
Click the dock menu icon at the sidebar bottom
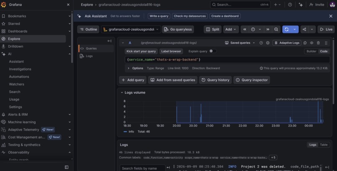point(66,167)
